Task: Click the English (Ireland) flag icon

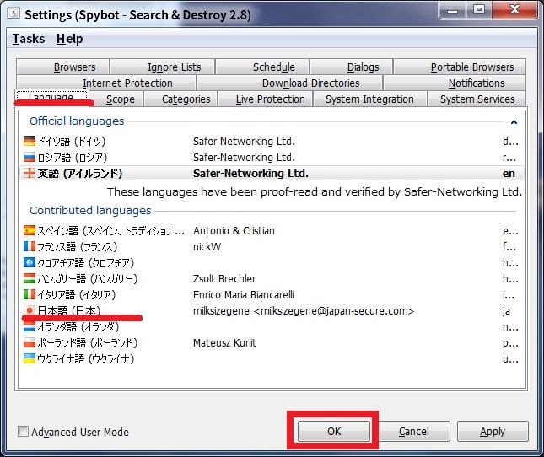Action: click(x=30, y=173)
